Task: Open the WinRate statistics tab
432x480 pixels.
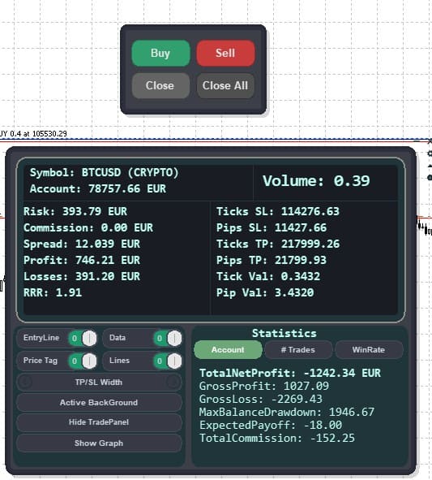Action: point(369,349)
